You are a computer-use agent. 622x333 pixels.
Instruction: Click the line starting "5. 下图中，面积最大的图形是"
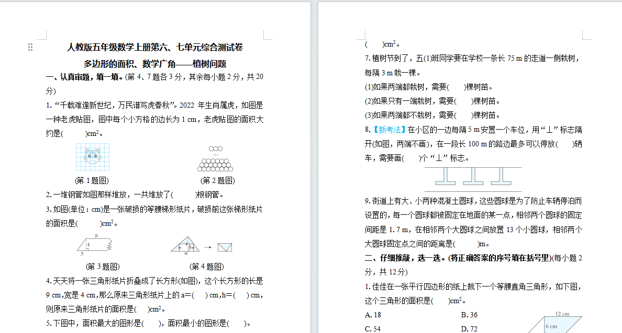[x=148, y=324]
